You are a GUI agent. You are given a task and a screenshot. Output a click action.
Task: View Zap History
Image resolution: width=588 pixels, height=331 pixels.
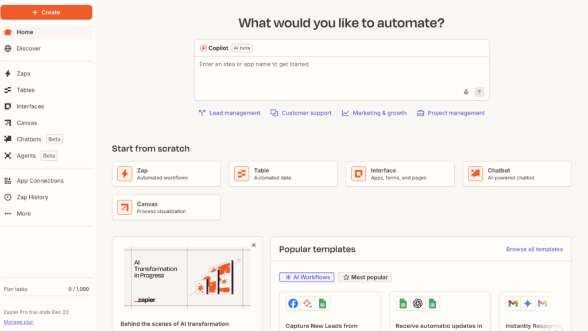tap(32, 197)
